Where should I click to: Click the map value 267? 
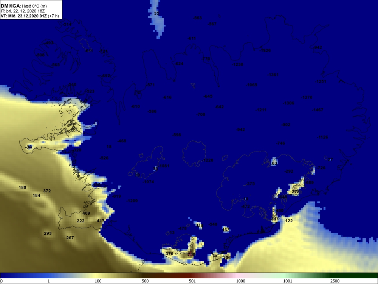[x=70, y=238]
